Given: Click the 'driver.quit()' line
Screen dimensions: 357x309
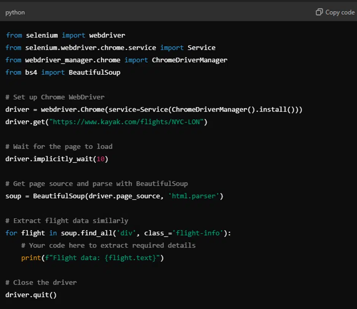Looking at the screenshot, I should click(x=31, y=295).
